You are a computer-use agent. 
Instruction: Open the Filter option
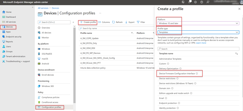[x=141, y=22]
